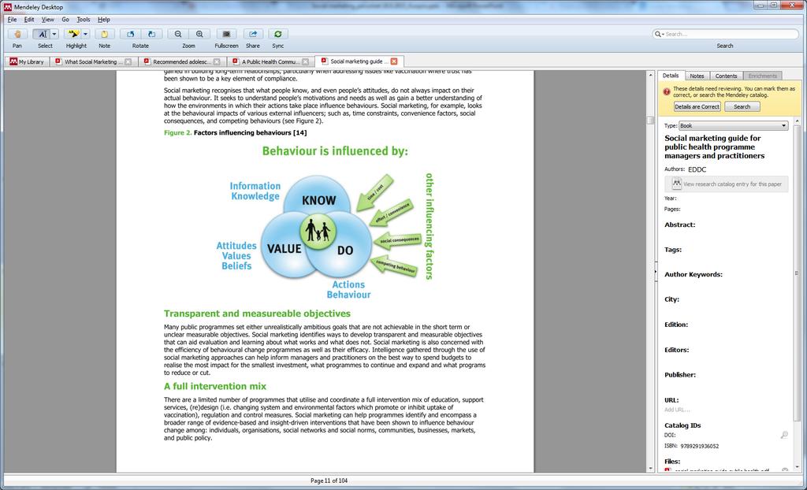Click the Mendeley Desktop app icon
This screenshot has height=490, width=807.
pyautogui.click(x=7, y=6)
